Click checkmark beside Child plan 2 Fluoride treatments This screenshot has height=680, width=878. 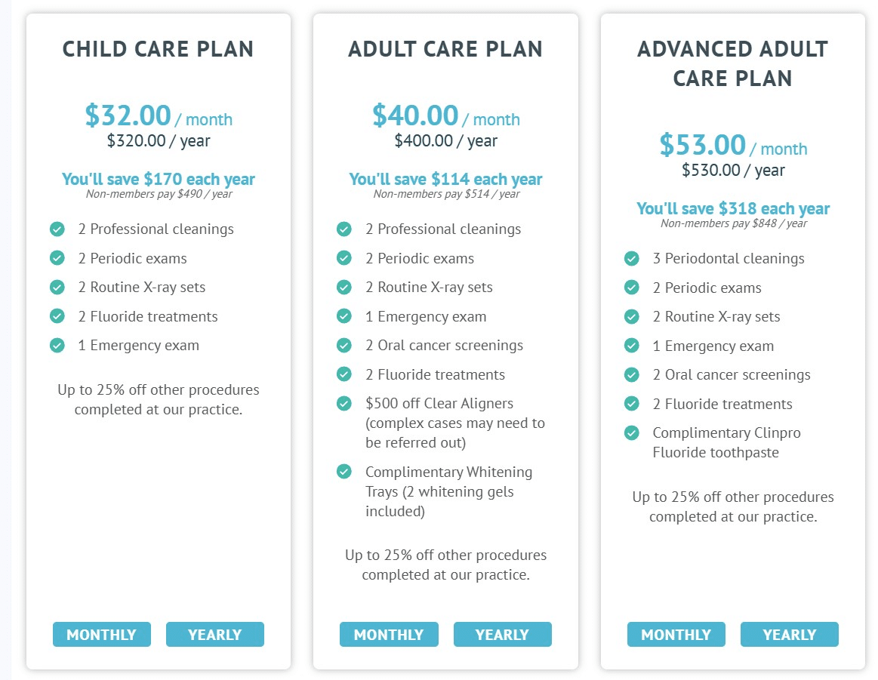click(x=57, y=316)
